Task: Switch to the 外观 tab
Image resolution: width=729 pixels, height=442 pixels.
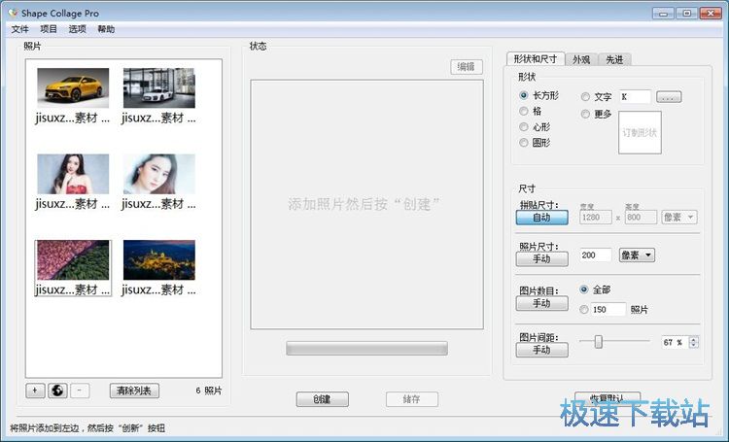Action: (580, 60)
